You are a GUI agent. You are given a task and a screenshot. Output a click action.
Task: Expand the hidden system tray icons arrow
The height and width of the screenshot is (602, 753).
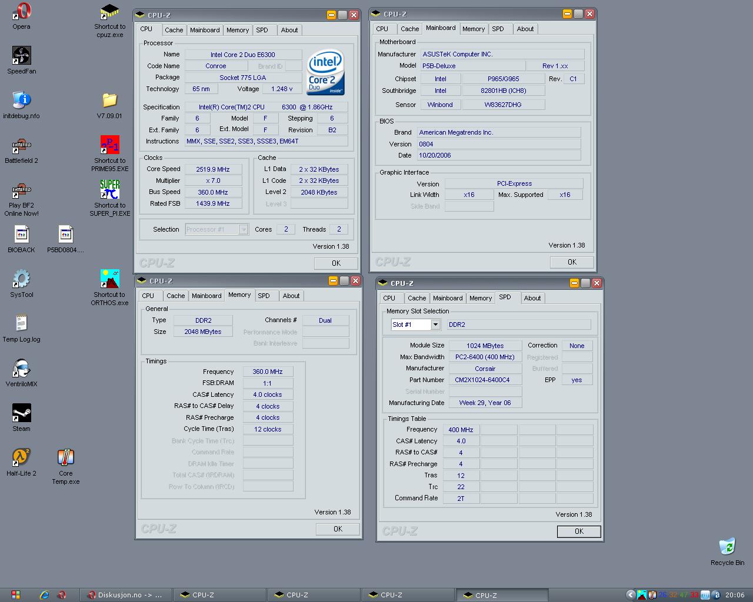pos(631,595)
